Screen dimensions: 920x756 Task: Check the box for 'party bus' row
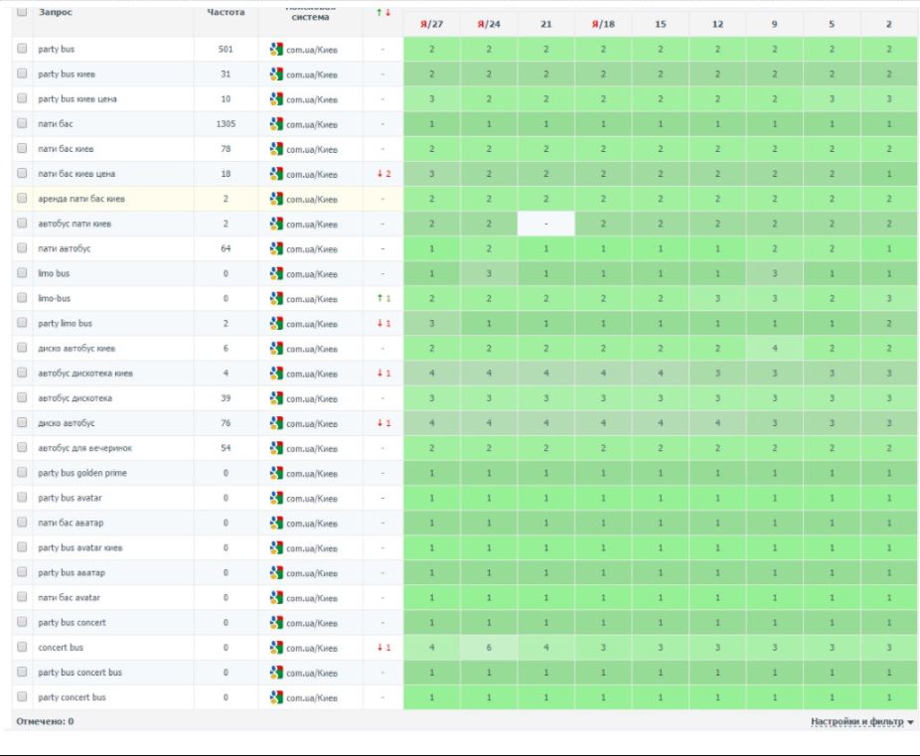[x=22, y=49]
